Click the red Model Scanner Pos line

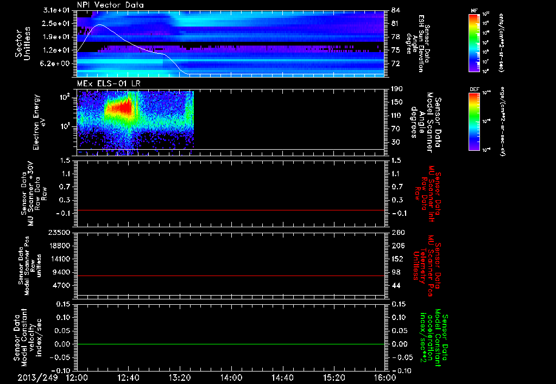pyautogui.click(x=230, y=276)
